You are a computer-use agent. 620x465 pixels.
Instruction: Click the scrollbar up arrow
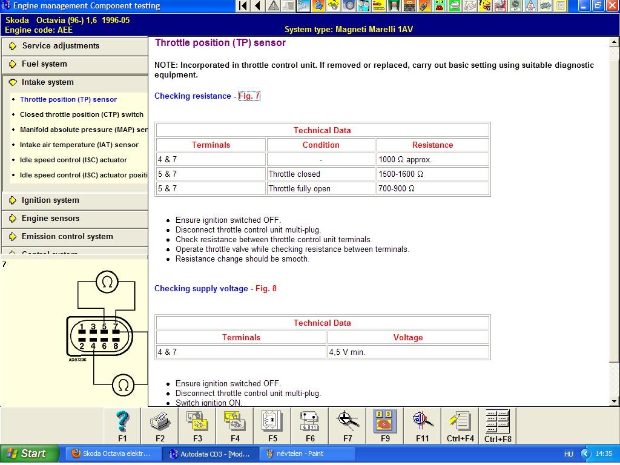click(x=614, y=42)
